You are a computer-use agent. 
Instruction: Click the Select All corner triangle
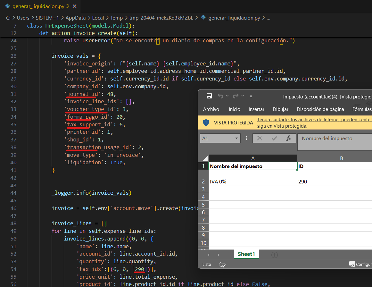(x=205, y=158)
